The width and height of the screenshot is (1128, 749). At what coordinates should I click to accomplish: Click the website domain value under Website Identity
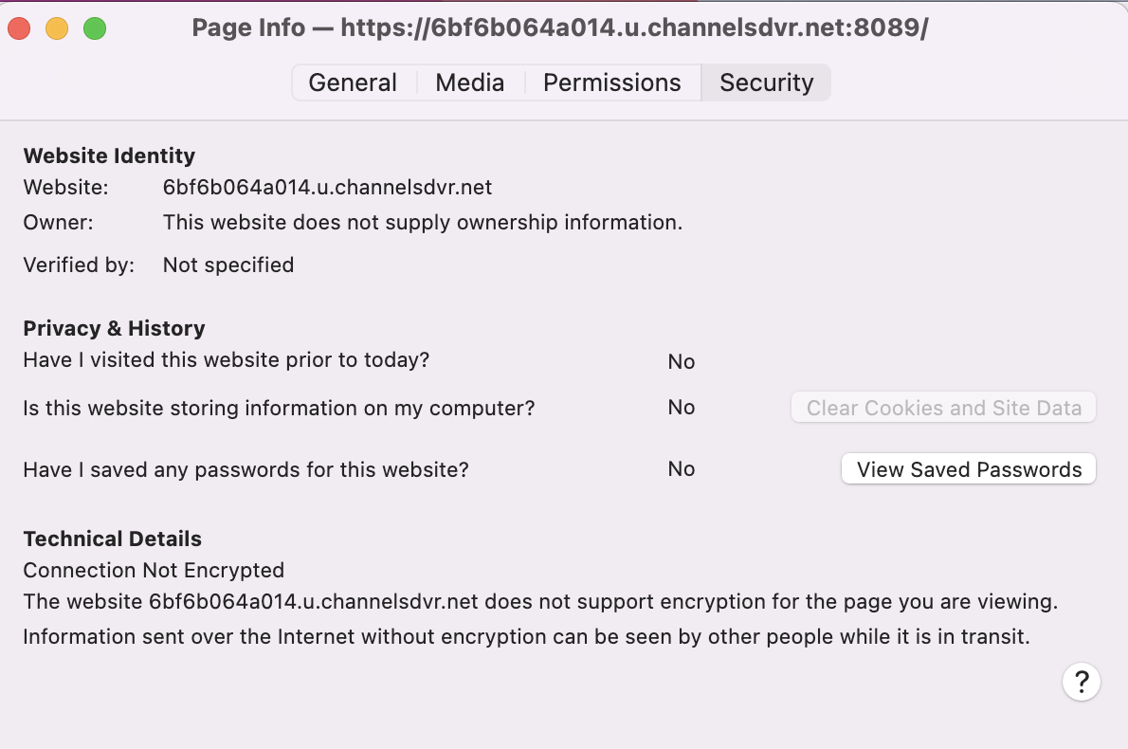(327, 187)
